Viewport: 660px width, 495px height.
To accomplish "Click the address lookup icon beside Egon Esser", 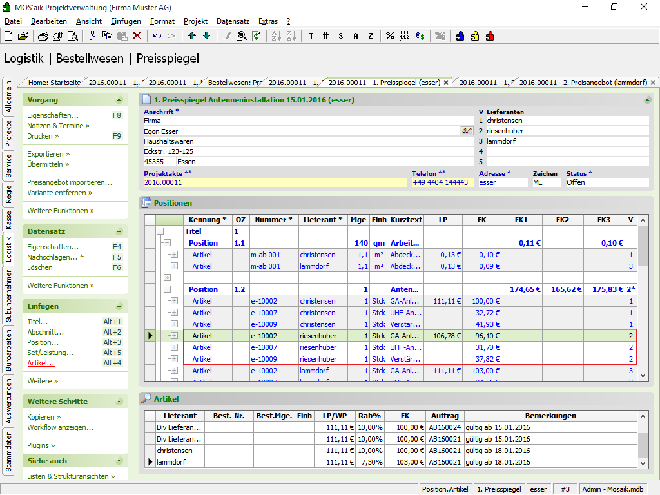I will coord(467,131).
